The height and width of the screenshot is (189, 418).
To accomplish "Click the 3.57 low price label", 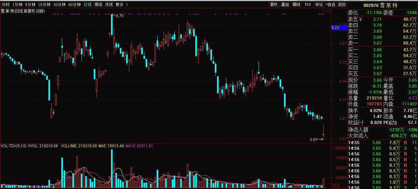I will pyautogui.click(x=314, y=139).
